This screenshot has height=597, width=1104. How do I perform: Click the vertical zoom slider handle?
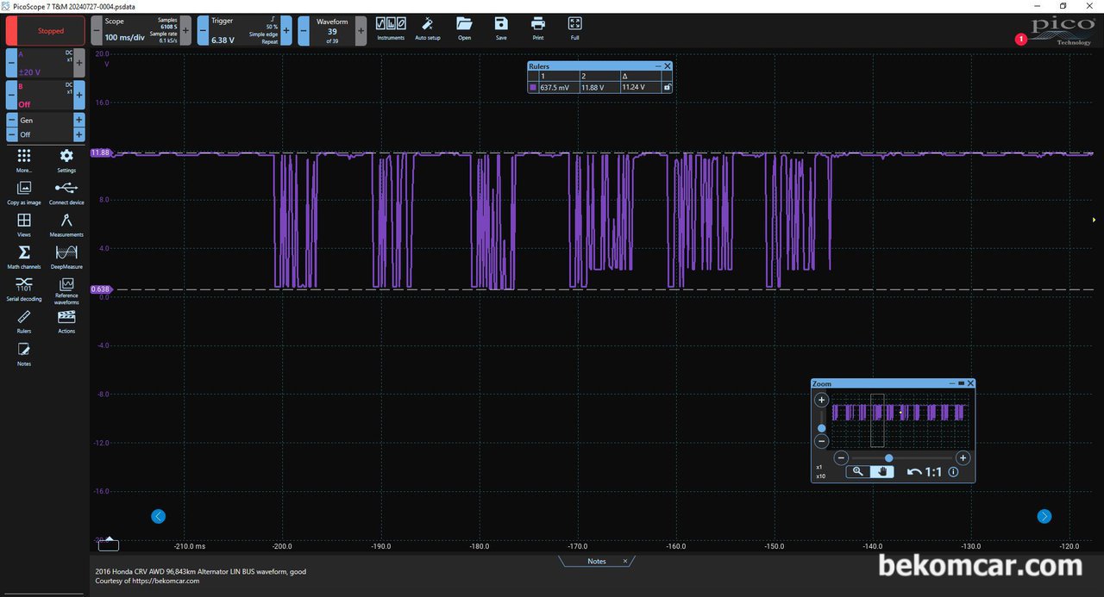pos(821,428)
